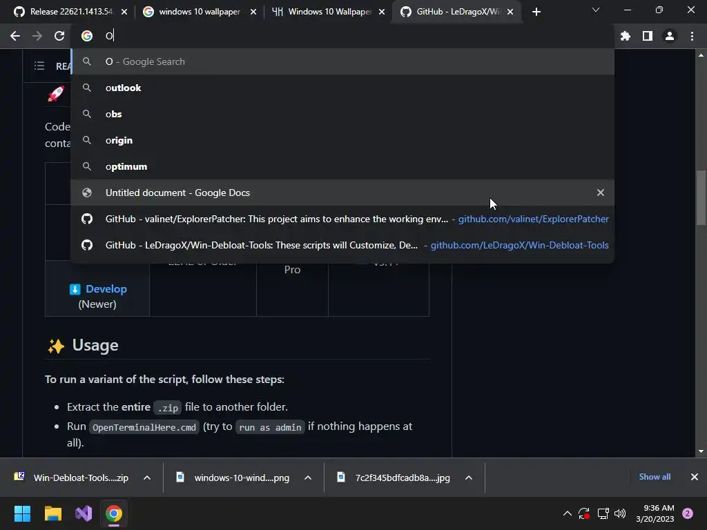Open File Explorer from taskbar
The height and width of the screenshot is (530, 707).
pos(52,513)
